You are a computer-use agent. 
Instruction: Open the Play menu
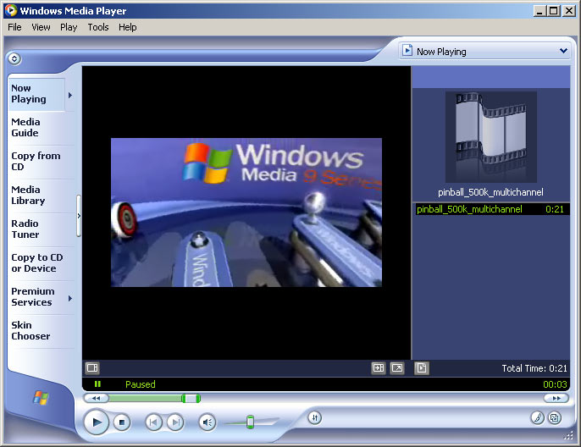click(69, 27)
